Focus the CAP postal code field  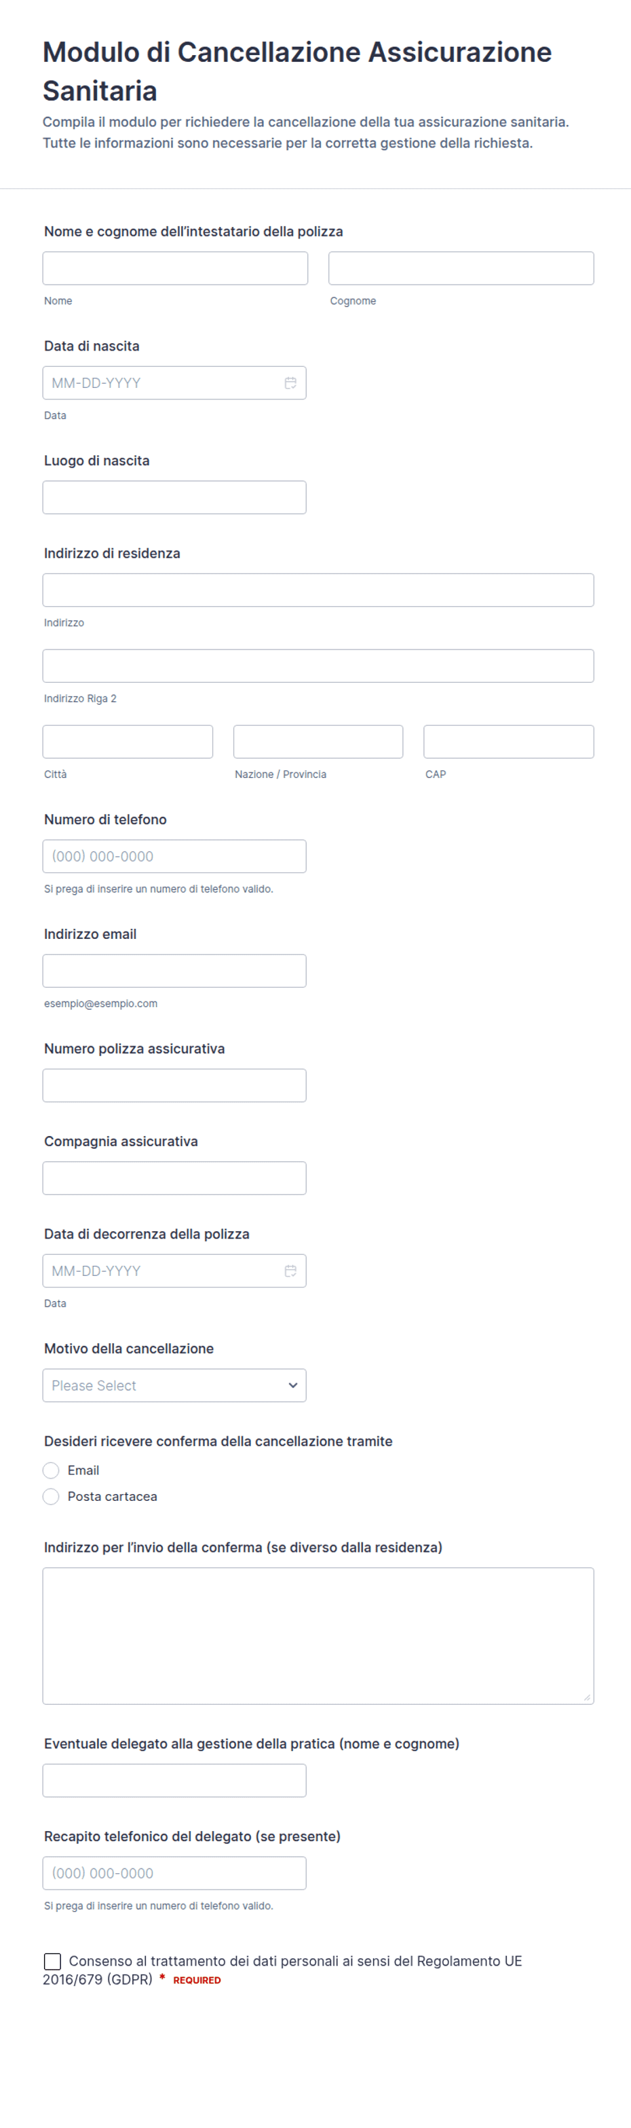pos(509,742)
